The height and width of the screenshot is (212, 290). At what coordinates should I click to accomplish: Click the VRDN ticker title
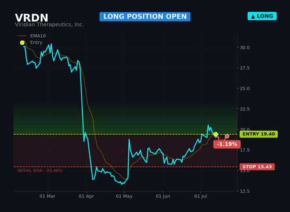31,18
